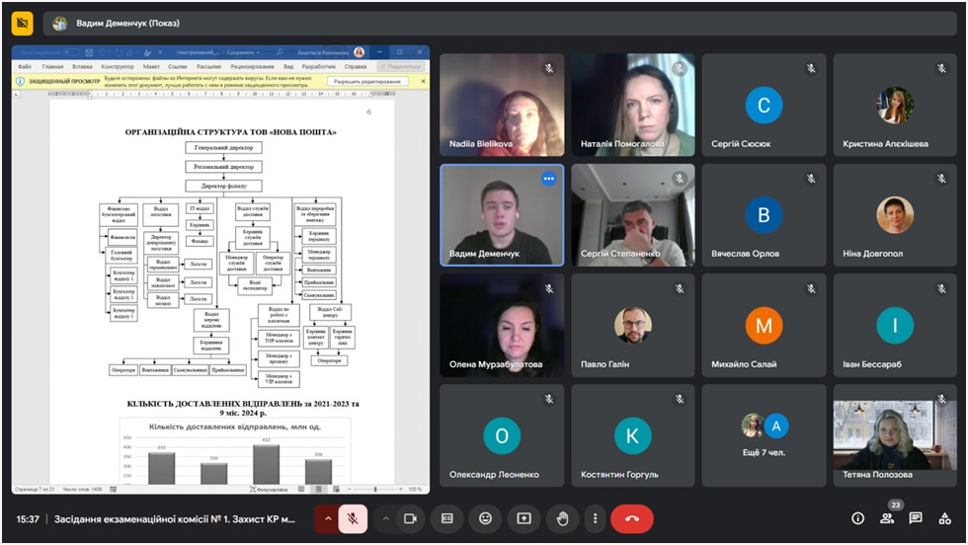
Task: Click the muted microphone button
Action: (353, 518)
